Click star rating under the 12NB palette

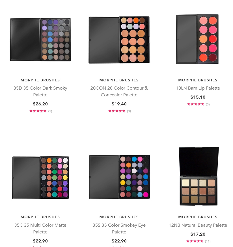(195, 241)
